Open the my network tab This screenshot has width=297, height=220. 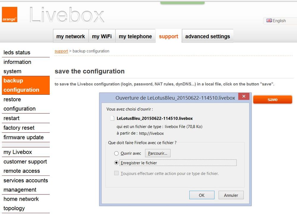click(71, 36)
